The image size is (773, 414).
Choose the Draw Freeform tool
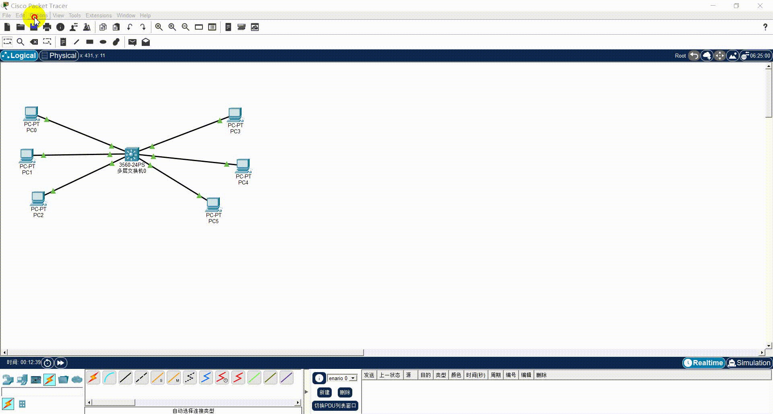(x=116, y=41)
